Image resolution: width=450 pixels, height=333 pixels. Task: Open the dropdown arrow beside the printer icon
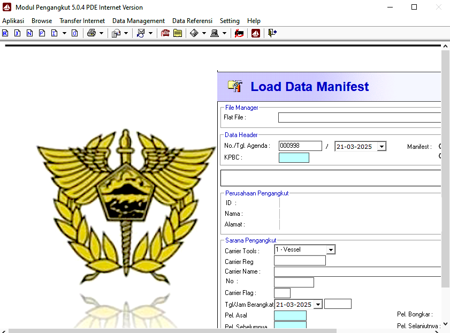(101, 33)
